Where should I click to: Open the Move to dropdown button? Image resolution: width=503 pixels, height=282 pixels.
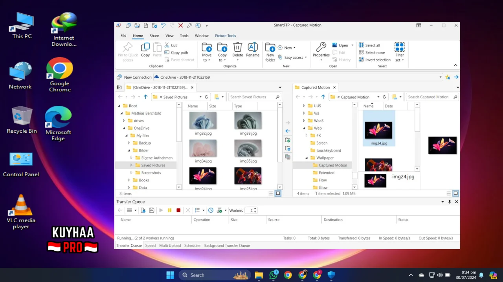pyautogui.click(x=207, y=52)
